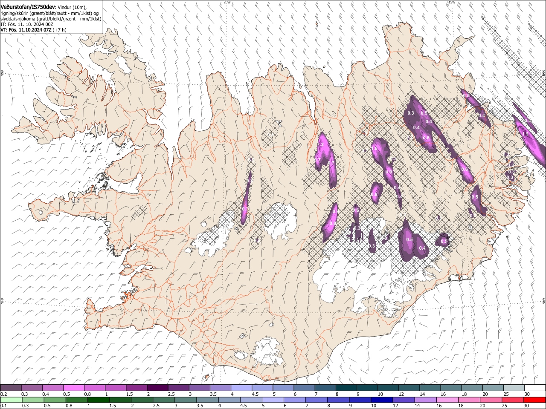This screenshot has width=546, height=409.
Task: Click the 1.0 precipitation value on the map
Action: [x=375, y=149]
